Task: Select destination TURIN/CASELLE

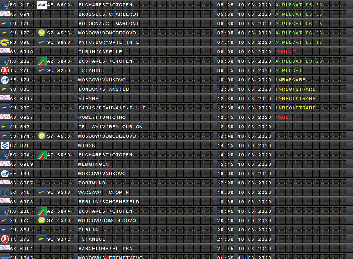Action: point(100,52)
